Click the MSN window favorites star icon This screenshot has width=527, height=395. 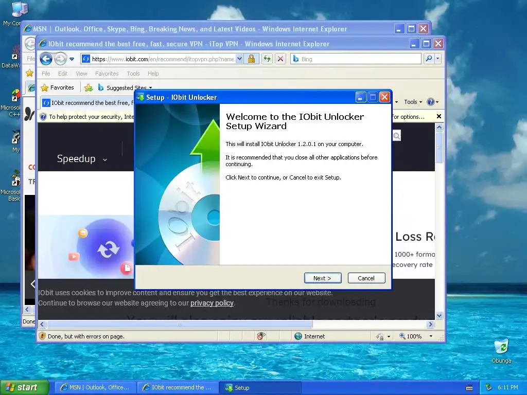[x=29, y=73]
